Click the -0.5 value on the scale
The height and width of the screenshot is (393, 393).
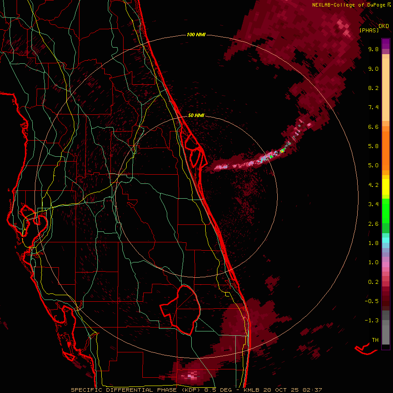click(x=372, y=301)
